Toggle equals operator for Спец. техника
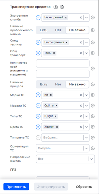 click(x=38, y=42)
